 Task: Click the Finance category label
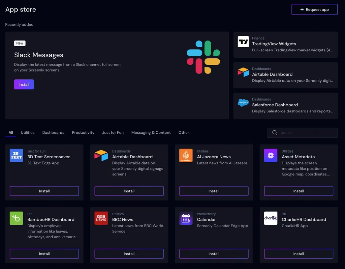(x=258, y=38)
